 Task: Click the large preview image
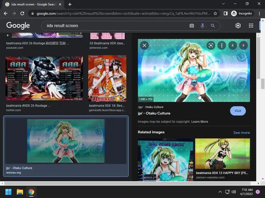tap(194, 70)
